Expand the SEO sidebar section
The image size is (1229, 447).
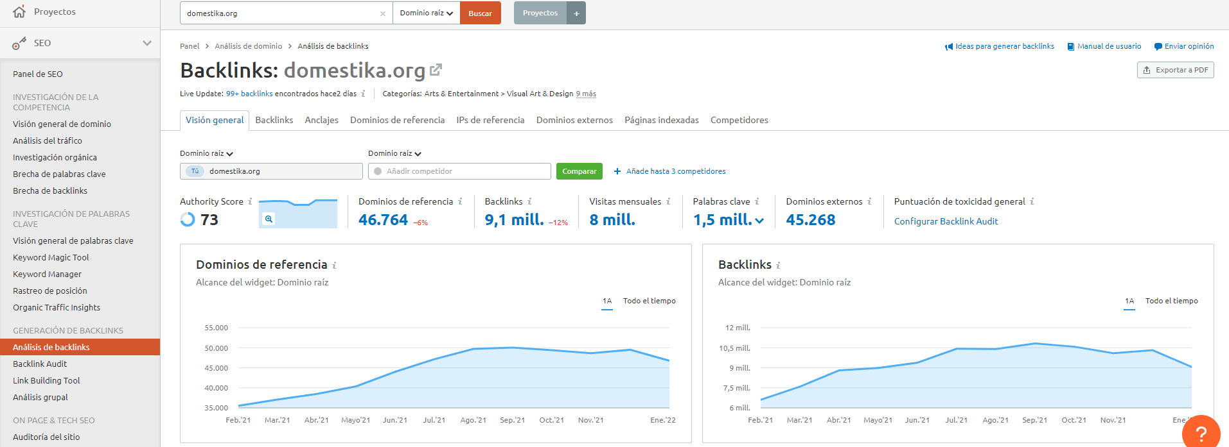coord(147,43)
